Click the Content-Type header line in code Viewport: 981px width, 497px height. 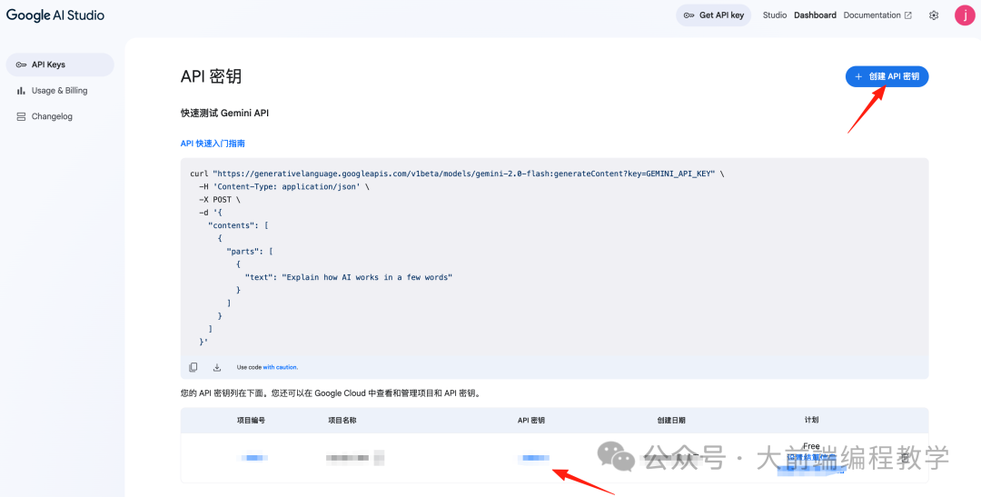point(284,186)
